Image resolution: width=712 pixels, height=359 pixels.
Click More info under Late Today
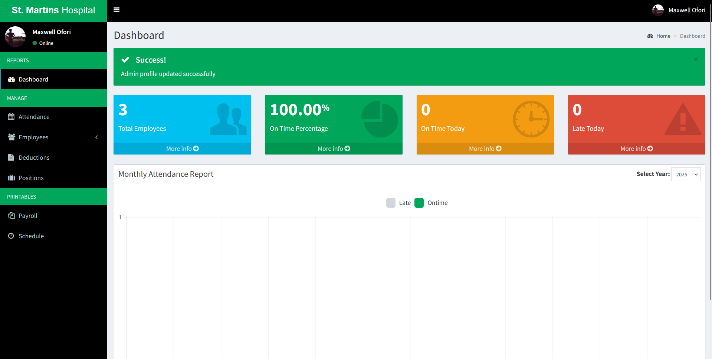pyautogui.click(x=636, y=149)
